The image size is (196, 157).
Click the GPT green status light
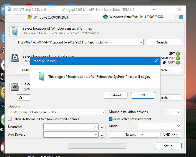coord(178,54)
